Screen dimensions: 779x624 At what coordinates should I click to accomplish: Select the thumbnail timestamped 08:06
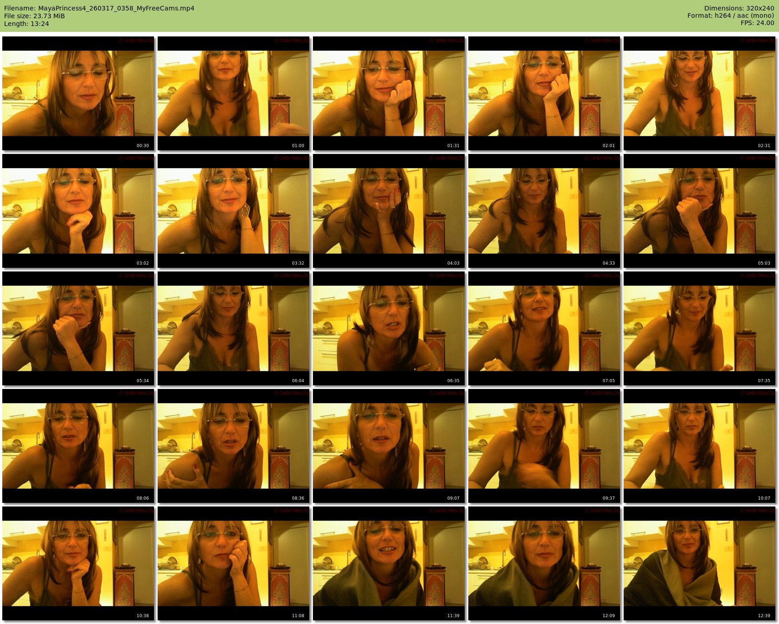tap(78, 446)
